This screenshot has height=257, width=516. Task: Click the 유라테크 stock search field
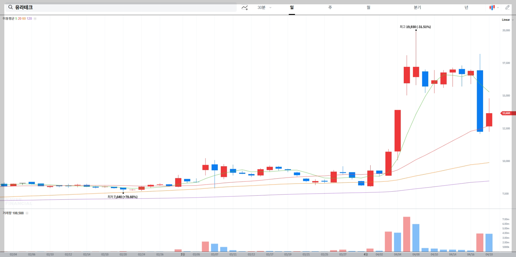coord(121,7)
